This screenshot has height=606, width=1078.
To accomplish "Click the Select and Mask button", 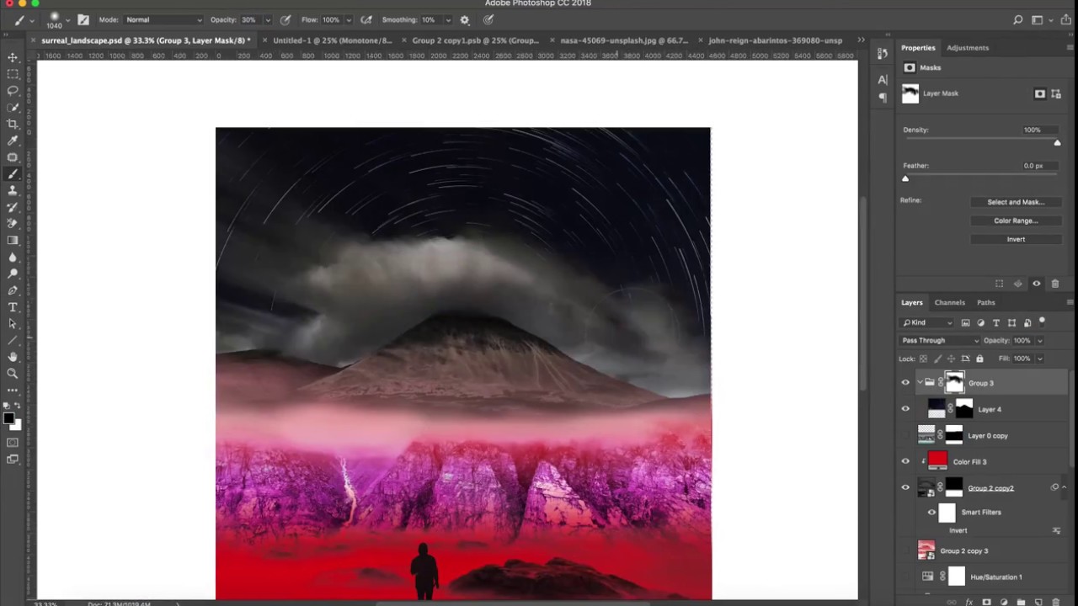I will pyautogui.click(x=1015, y=202).
